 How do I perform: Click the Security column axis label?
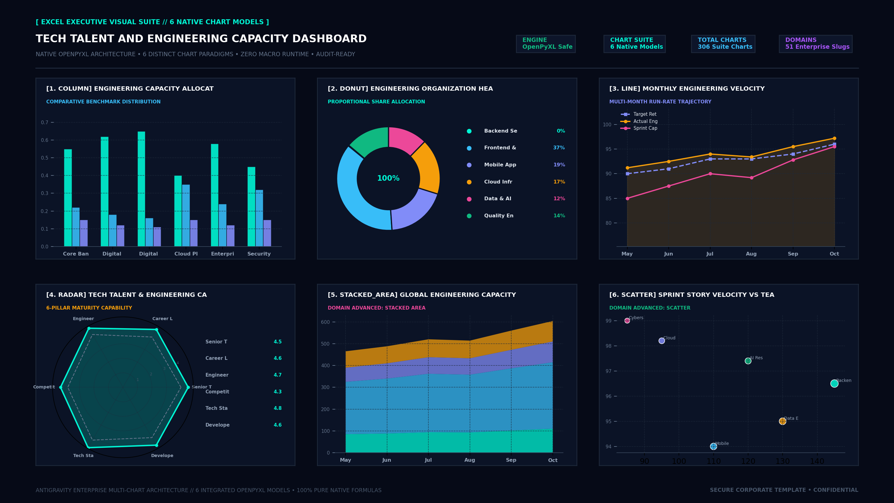click(x=259, y=254)
